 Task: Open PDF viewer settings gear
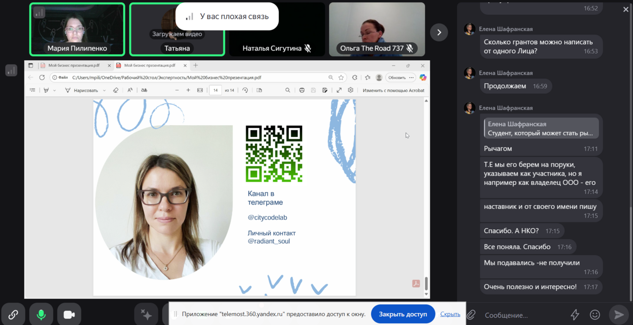click(x=351, y=90)
